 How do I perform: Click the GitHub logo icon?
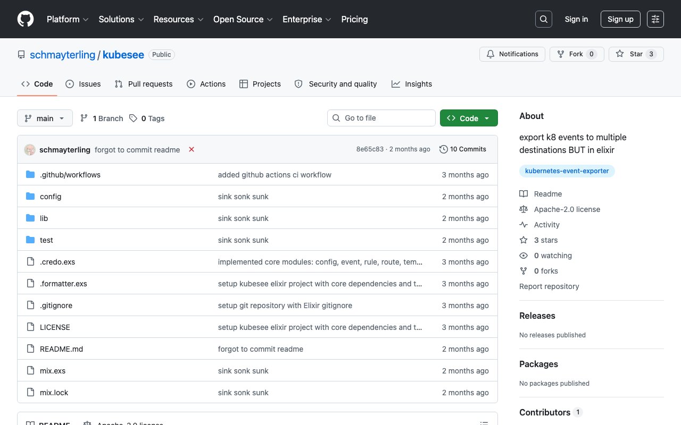tap(26, 19)
